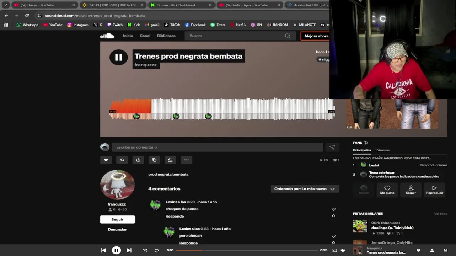Switch to the XRP USDT browser tab
The image size is (456, 256).
(112, 5)
